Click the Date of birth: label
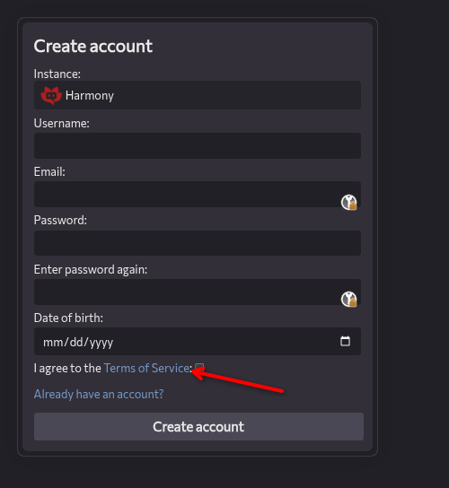This screenshot has width=449, height=488. pos(68,318)
